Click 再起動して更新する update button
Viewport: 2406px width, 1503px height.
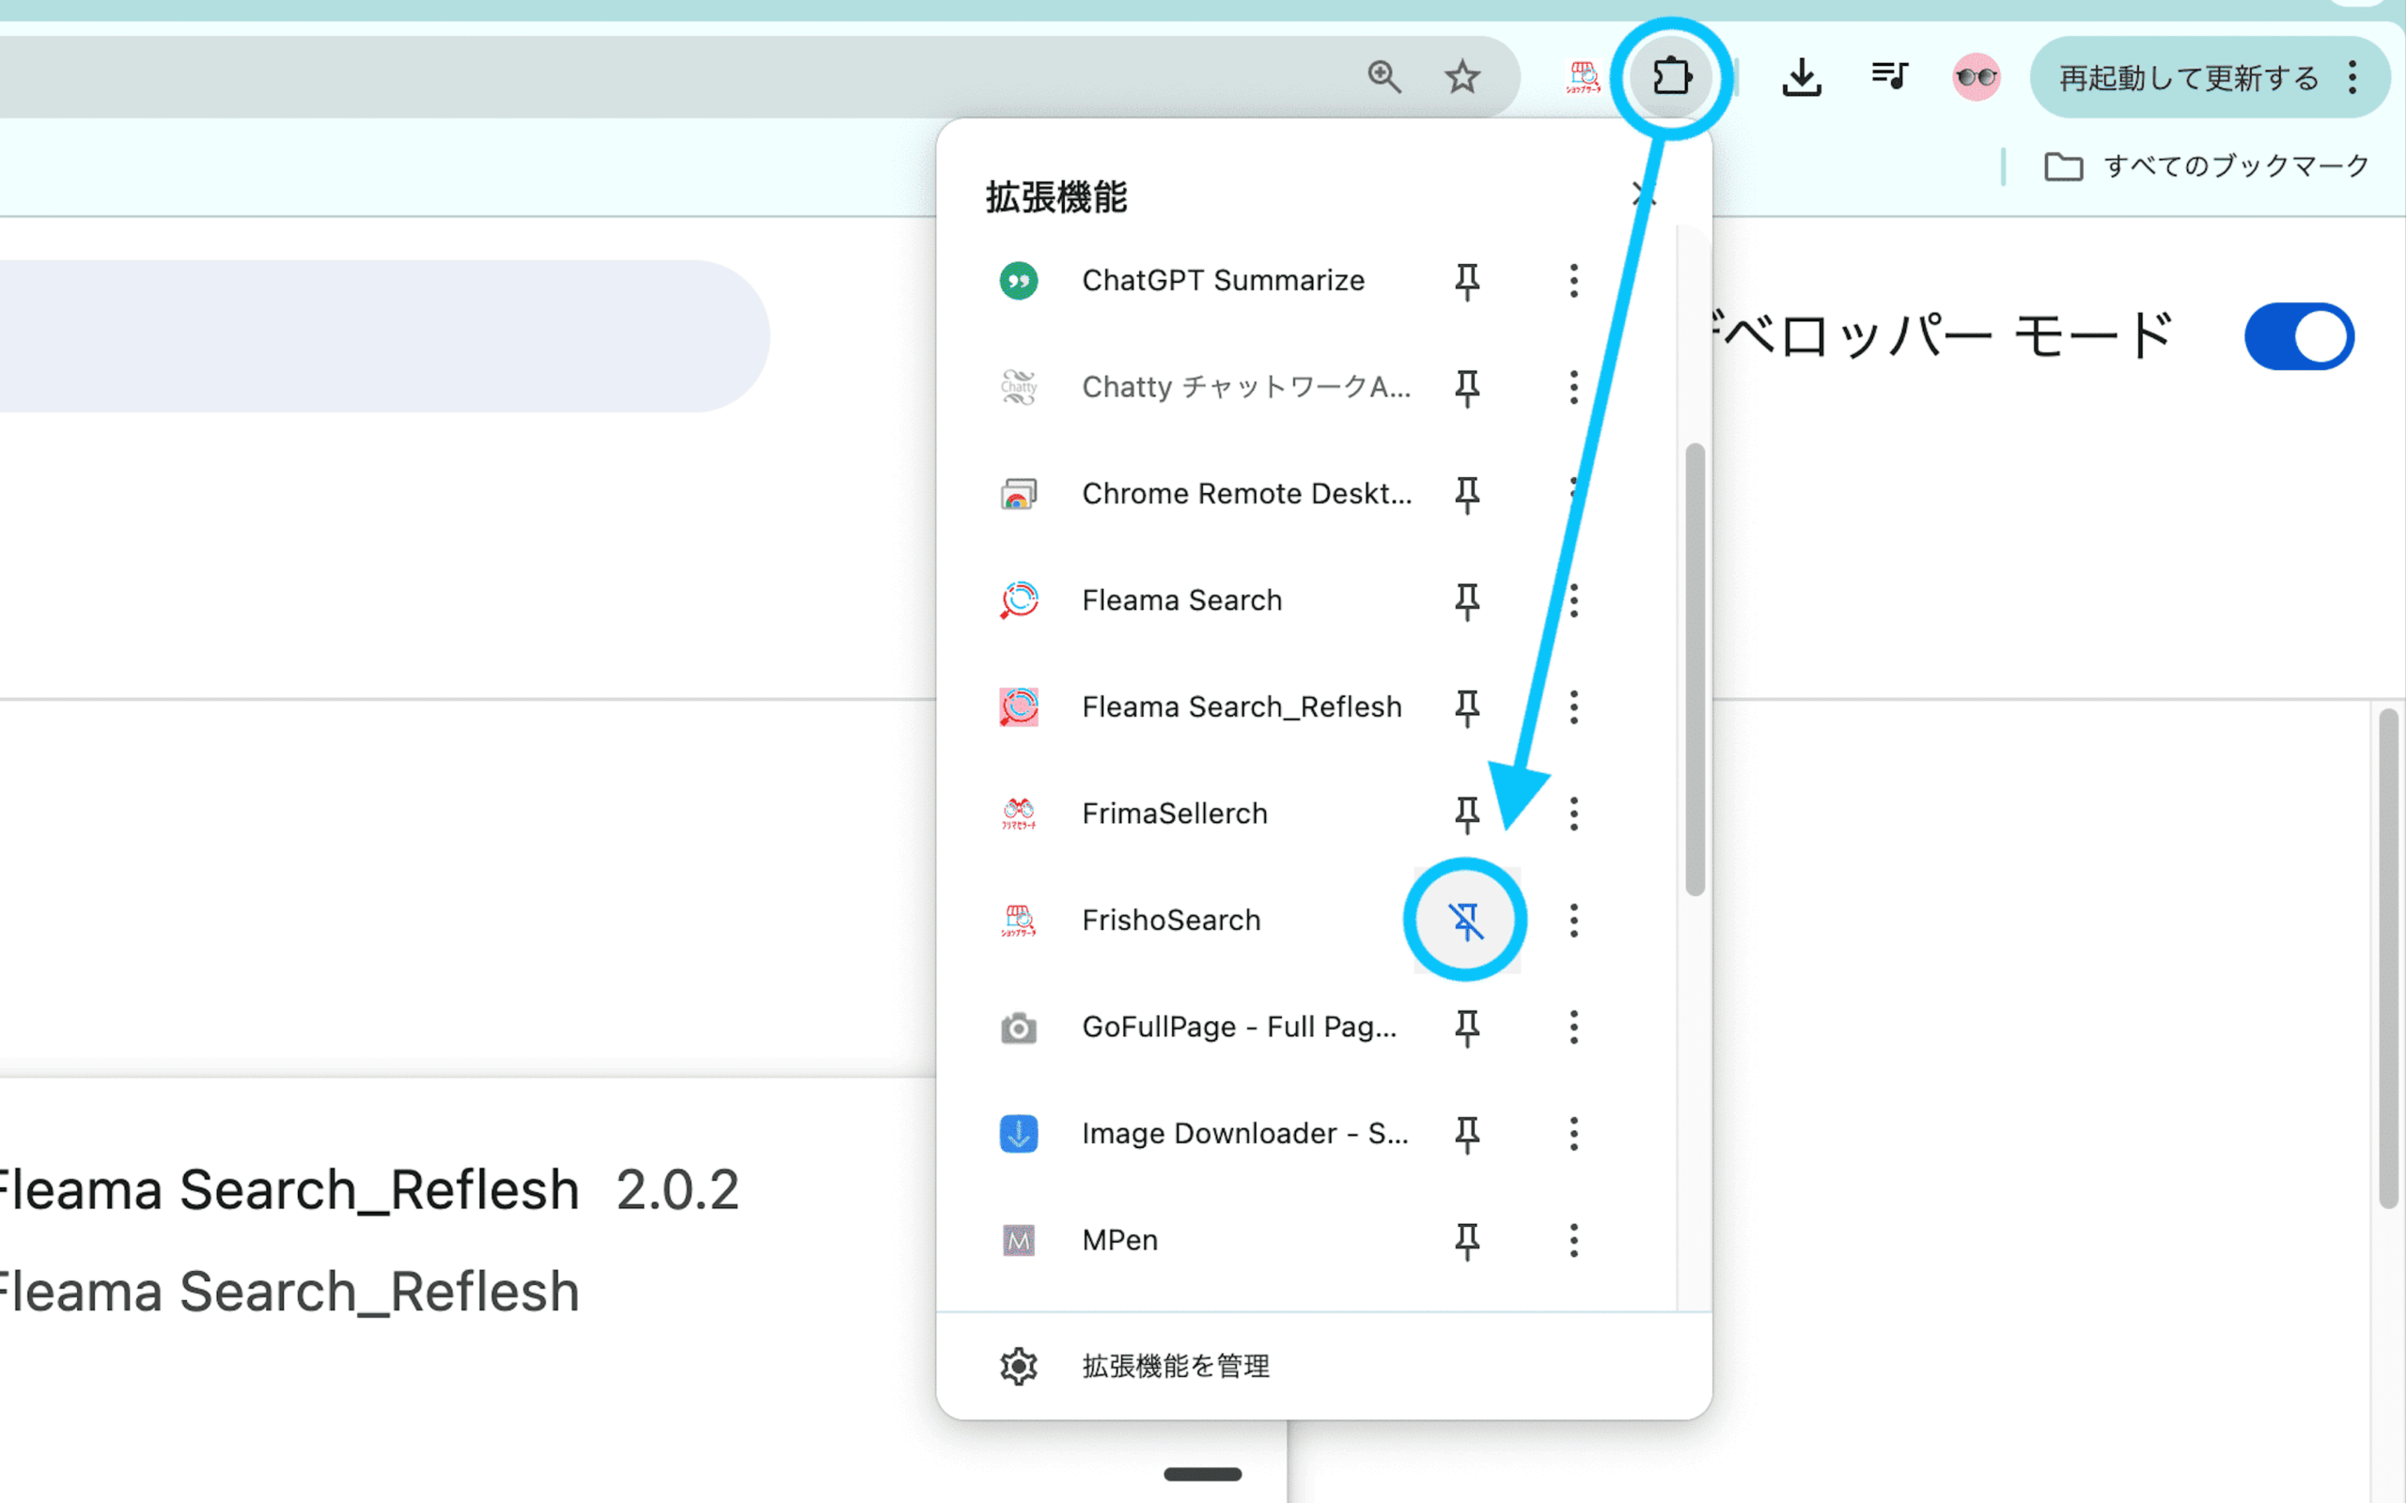[2187, 78]
